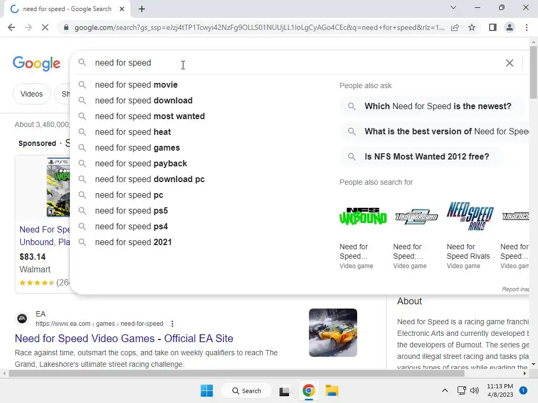Bookmark this page with the star icon
The width and height of the screenshot is (538, 403).
[x=472, y=27]
